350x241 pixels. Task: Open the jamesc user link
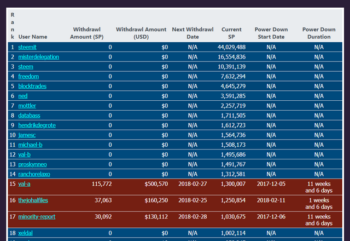27,135
